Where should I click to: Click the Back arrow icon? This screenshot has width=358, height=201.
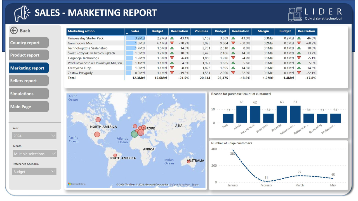pos(14,31)
